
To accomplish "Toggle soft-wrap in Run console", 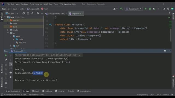I will click(x=11, y=64).
